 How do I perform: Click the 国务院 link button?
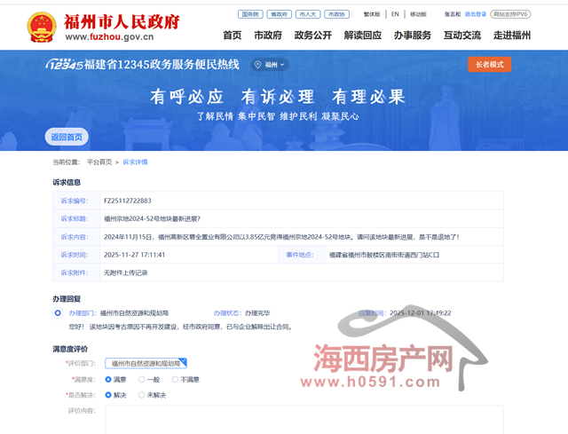click(x=252, y=15)
